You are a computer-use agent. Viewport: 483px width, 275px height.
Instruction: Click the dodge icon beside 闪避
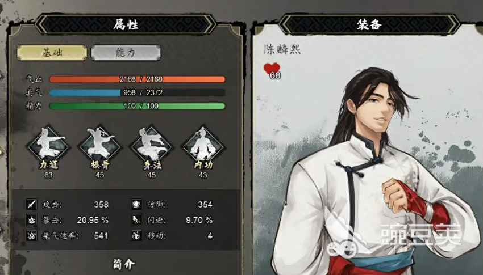click(136, 220)
